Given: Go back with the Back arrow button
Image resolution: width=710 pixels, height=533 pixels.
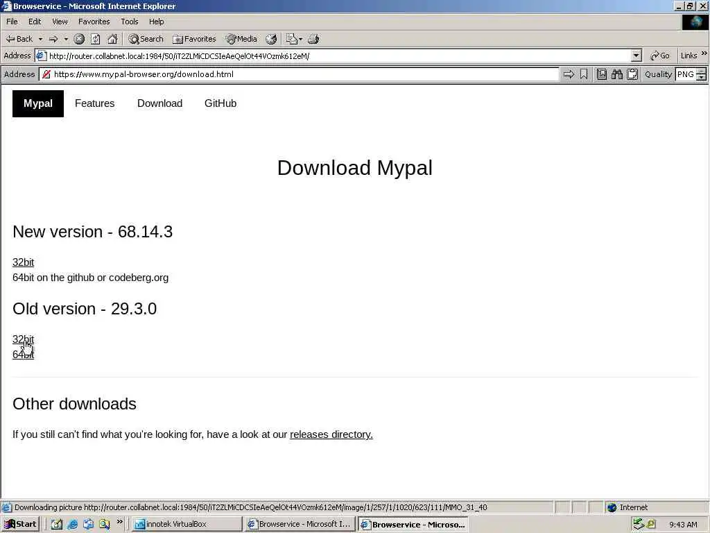Looking at the screenshot, I should (19, 39).
